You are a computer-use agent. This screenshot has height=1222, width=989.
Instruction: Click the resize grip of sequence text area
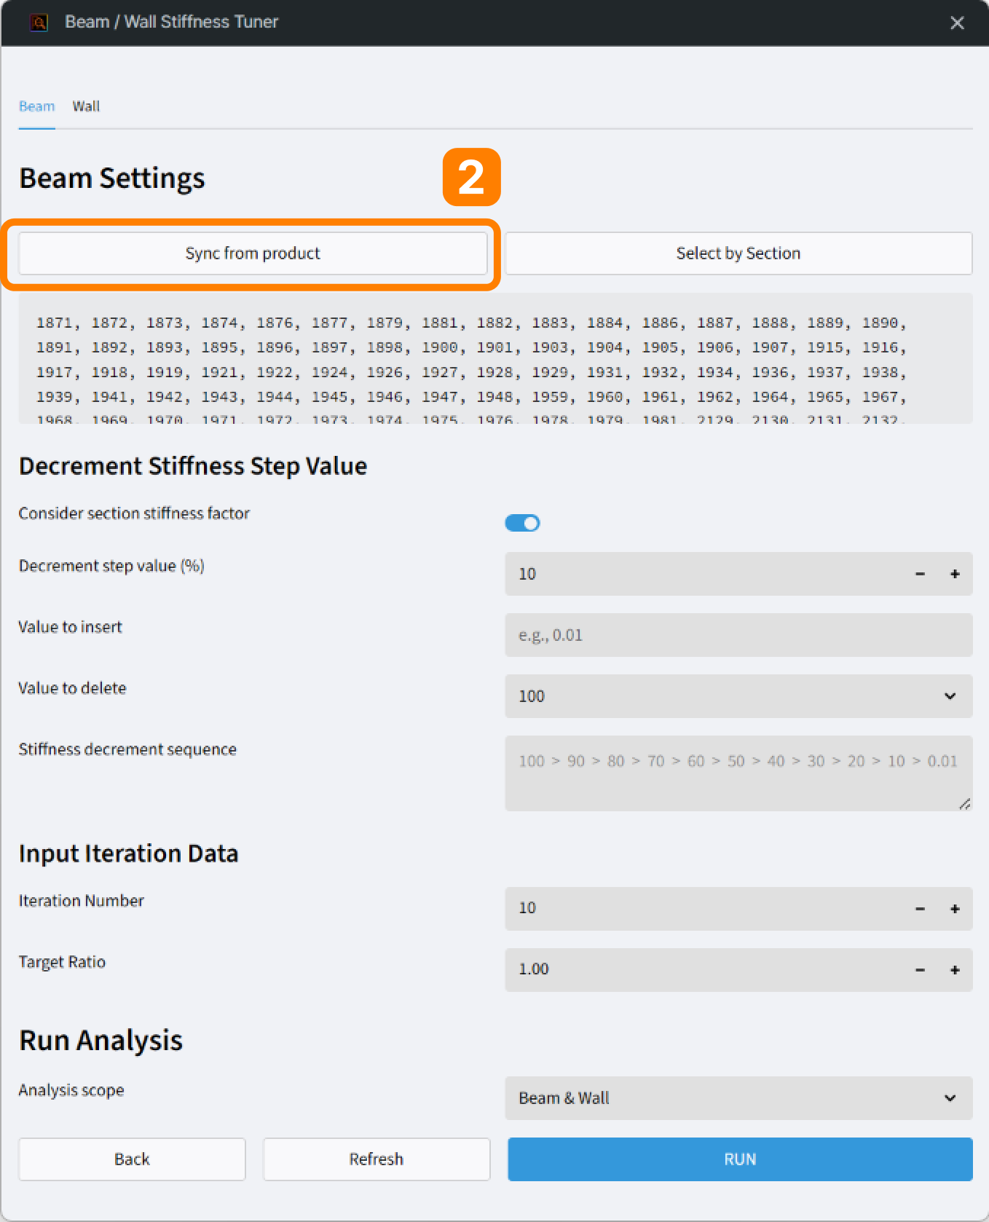point(965,803)
